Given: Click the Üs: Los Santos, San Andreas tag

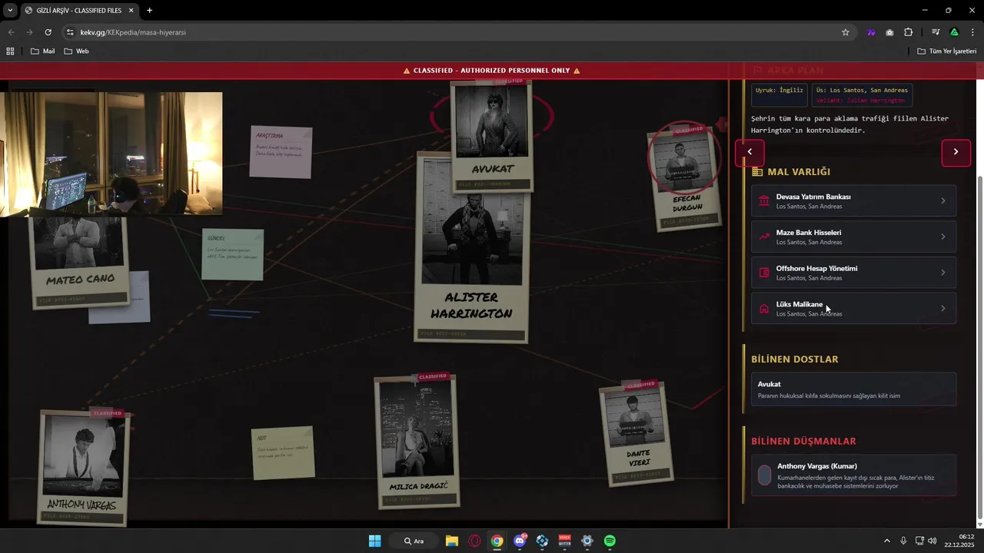Looking at the screenshot, I should click(x=862, y=90).
